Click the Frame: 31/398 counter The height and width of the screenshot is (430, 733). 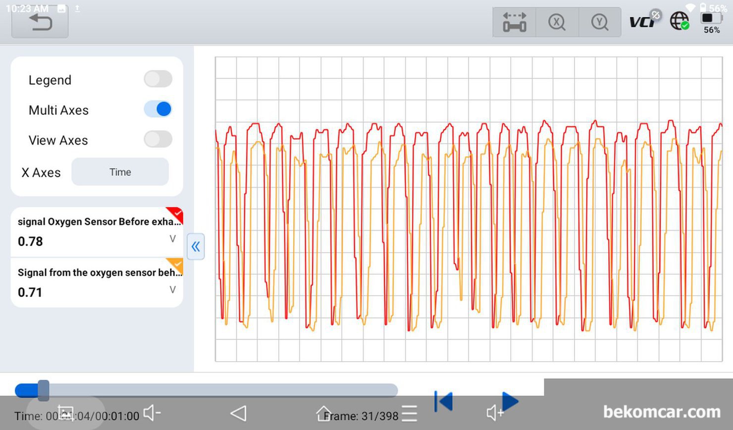(x=361, y=416)
